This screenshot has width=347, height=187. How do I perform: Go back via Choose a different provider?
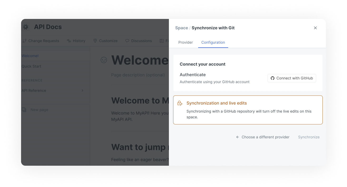pyautogui.click(x=263, y=137)
